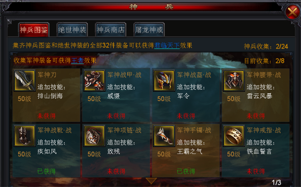Click the 王者 effect link

coord(77,61)
